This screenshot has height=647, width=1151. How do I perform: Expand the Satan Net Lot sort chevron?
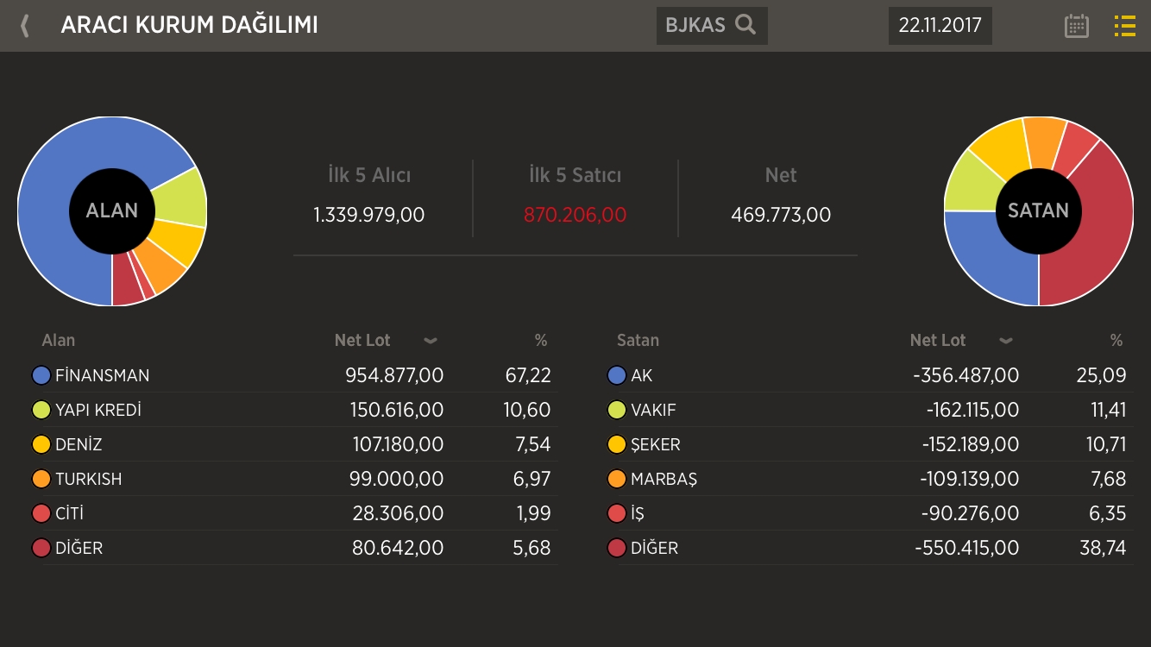click(x=1005, y=341)
